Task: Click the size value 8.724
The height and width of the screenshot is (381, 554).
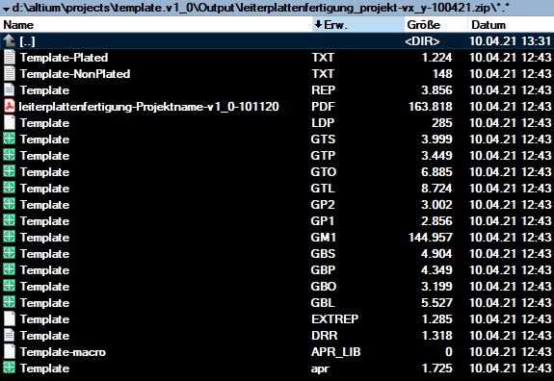Action: coord(436,188)
